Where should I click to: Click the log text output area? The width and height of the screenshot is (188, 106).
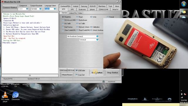click(30, 43)
